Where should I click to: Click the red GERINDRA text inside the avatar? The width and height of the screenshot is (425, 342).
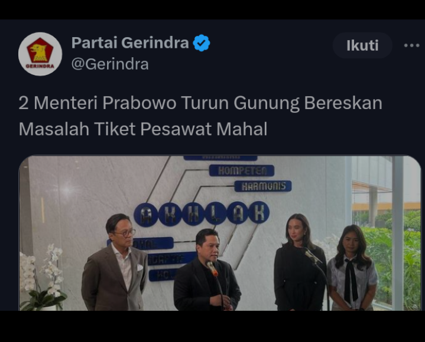(40, 66)
